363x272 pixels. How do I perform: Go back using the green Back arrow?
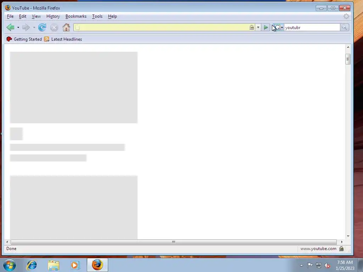click(10, 27)
